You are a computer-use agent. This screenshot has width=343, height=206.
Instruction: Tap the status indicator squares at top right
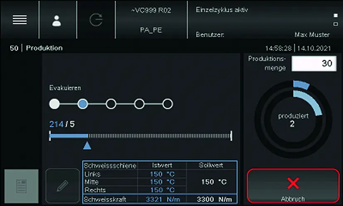coord(336,20)
